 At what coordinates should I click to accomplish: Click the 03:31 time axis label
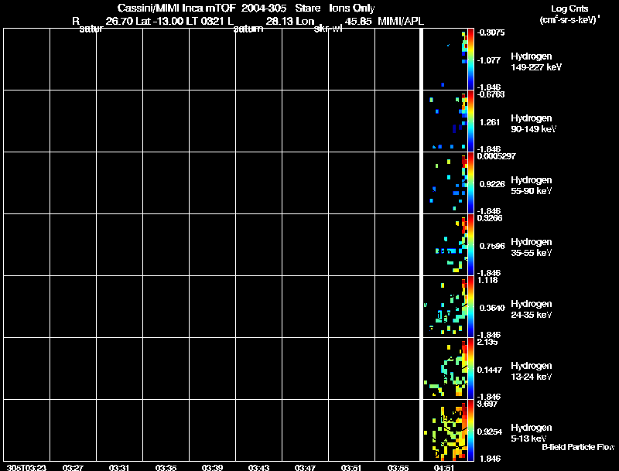(119, 468)
